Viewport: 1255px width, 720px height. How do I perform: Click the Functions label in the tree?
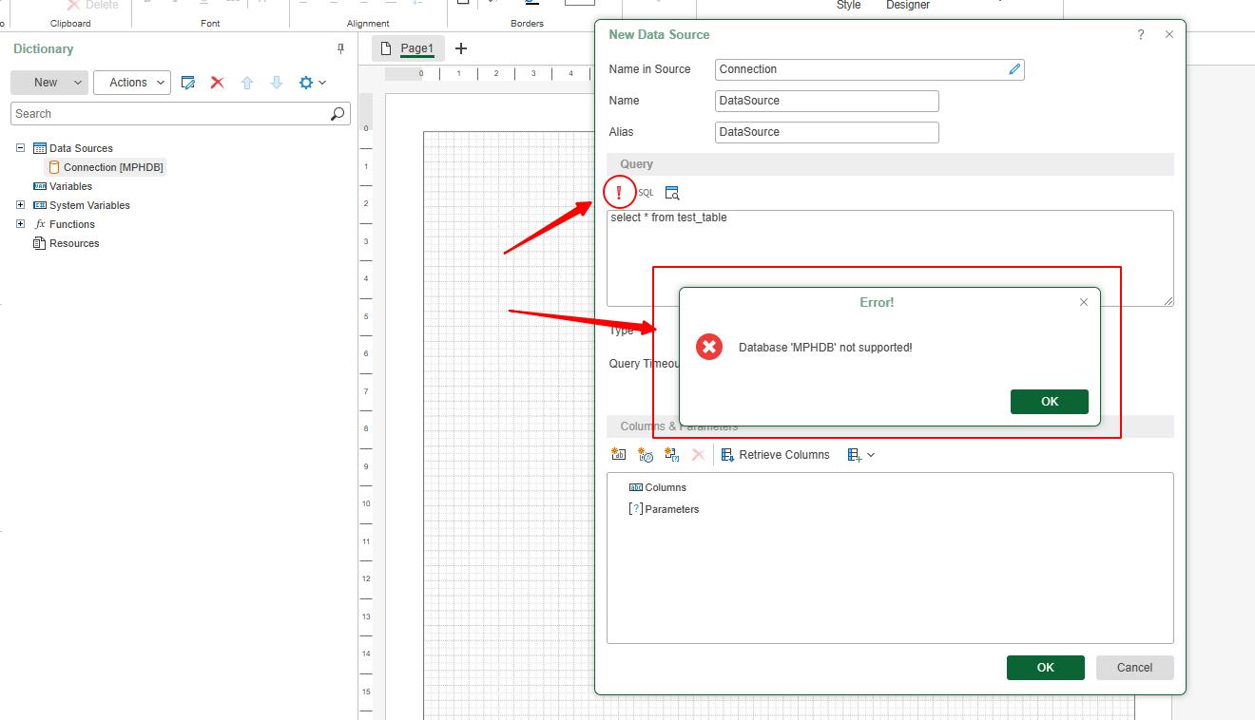72,224
